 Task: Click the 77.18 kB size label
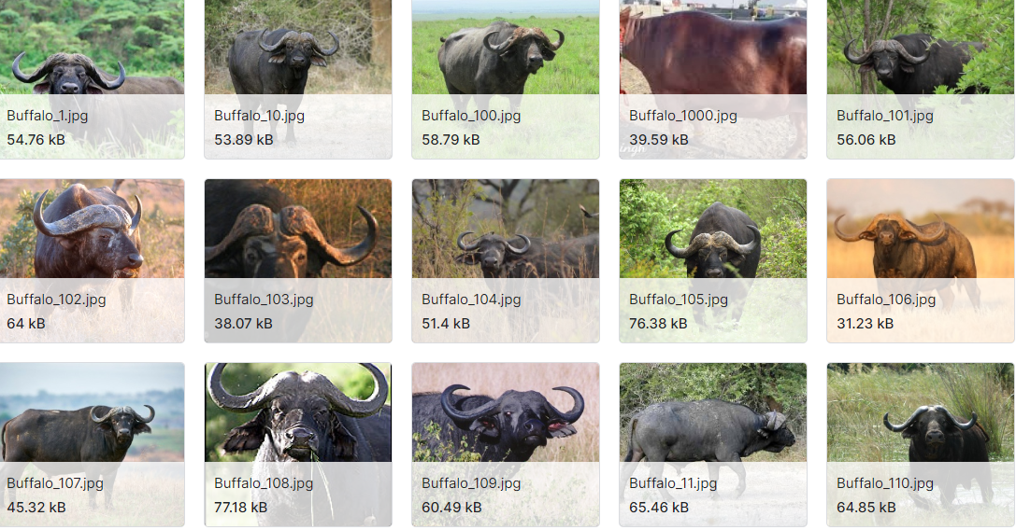point(240,508)
